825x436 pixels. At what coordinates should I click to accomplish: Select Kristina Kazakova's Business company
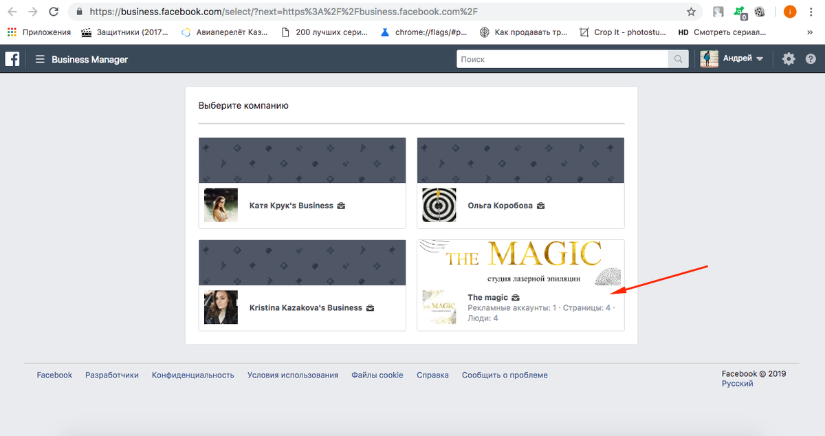(x=302, y=285)
